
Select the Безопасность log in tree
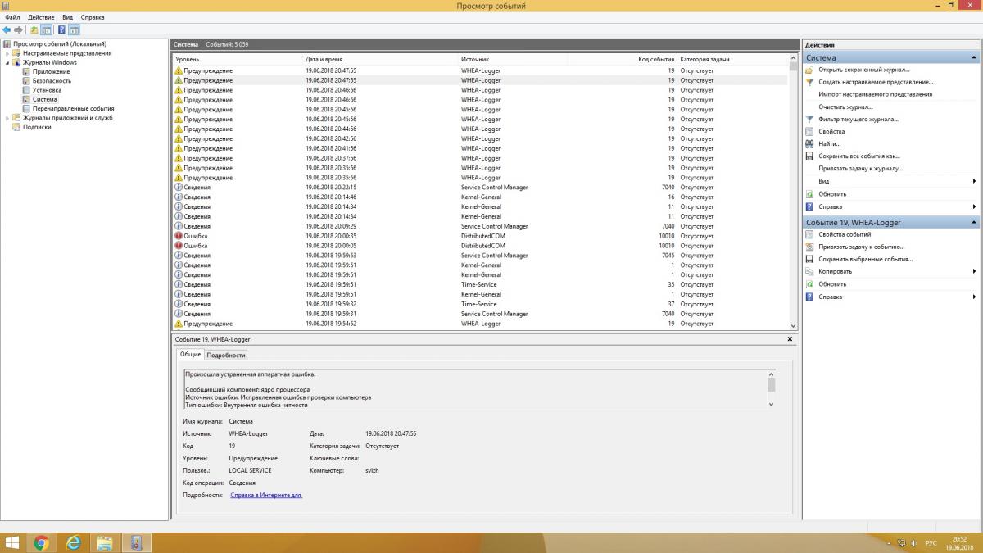52,81
